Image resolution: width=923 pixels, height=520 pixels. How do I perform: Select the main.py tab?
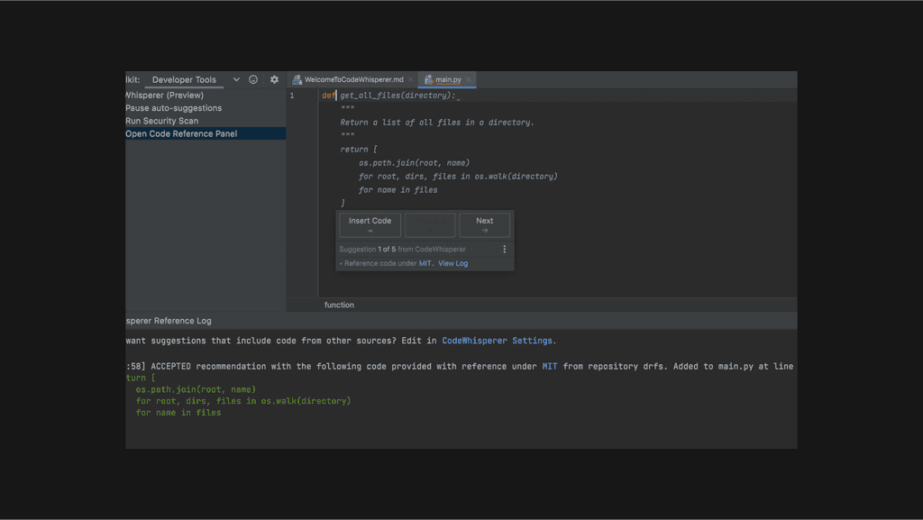pos(448,80)
